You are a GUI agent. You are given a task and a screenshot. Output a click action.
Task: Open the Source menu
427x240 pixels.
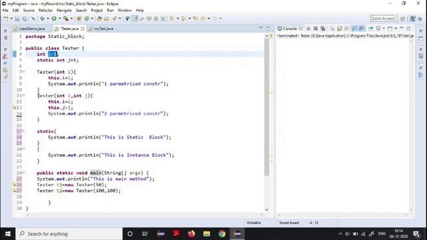pos(29,11)
